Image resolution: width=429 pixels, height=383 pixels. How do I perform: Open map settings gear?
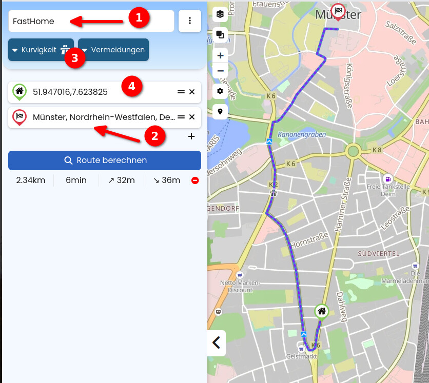[x=220, y=91]
